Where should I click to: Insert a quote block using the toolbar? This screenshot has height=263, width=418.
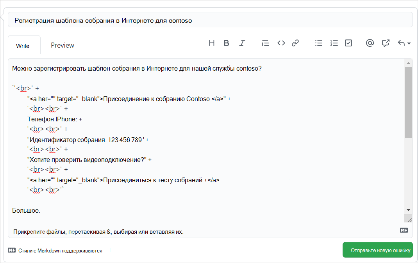[x=265, y=43]
